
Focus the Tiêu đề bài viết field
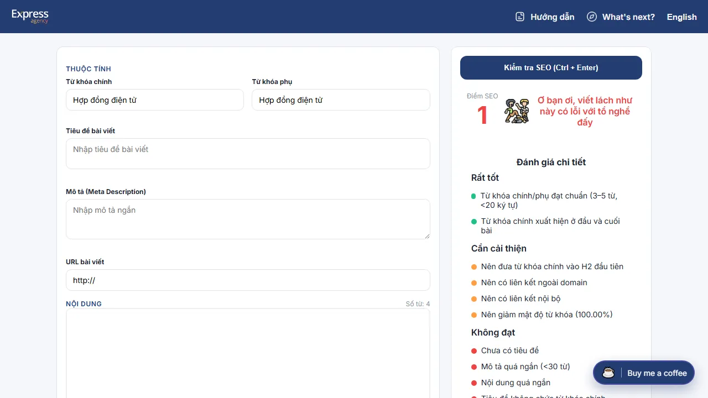[248, 154]
